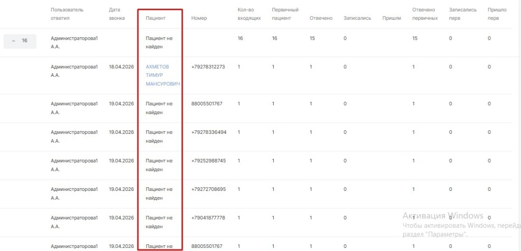Viewport: 521px width, 251px height.
Task: Select phone number +79041877778
Action: click(208, 217)
